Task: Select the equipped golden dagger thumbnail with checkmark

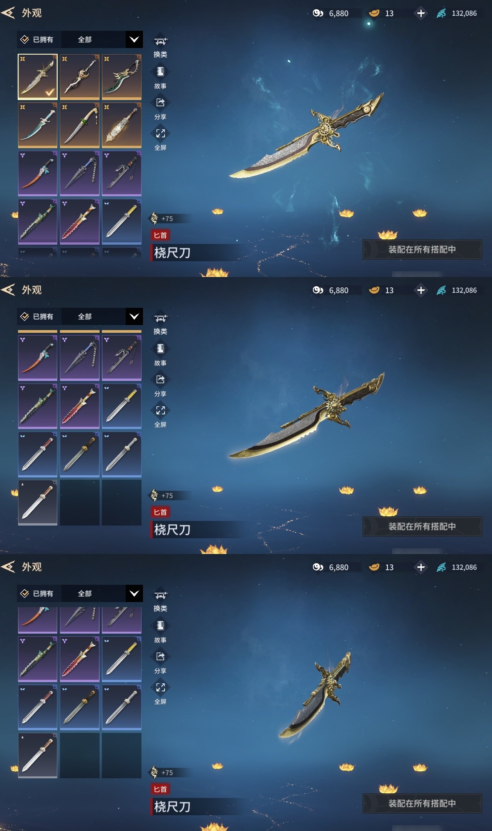Action: pyautogui.click(x=38, y=77)
